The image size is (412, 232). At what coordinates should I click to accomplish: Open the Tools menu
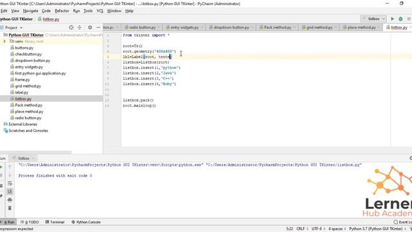[x=88, y=11]
